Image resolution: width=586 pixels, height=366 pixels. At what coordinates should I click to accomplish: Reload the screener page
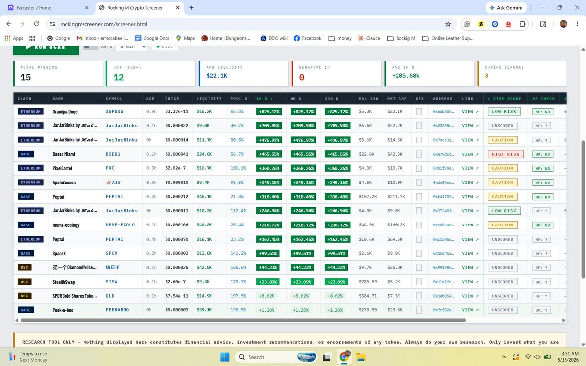tap(36, 24)
